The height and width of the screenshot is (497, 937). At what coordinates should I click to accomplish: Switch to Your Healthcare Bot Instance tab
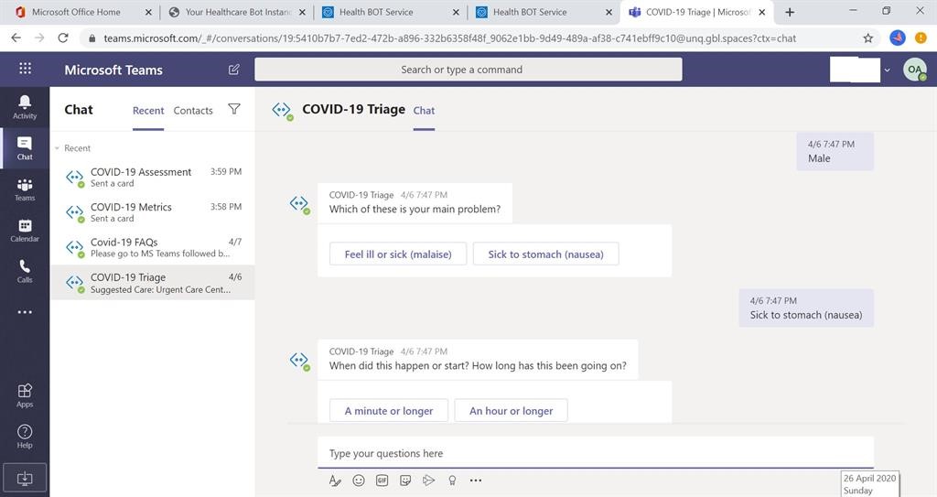tap(238, 12)
